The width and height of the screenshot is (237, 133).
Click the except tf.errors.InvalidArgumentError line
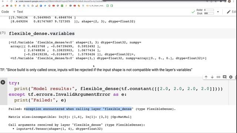click(x=67, y=95)
